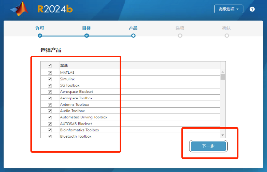The image size is (267, 172).
Task: Toggle the Antenna Toolbox checkbox
Action: coord(50,105)
